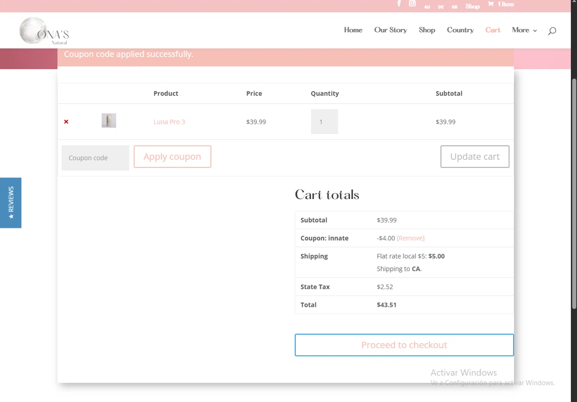Image resolution: width=577 pixels, height=402 pixels.
Task: Open the Our Story page
Action: 390,30
